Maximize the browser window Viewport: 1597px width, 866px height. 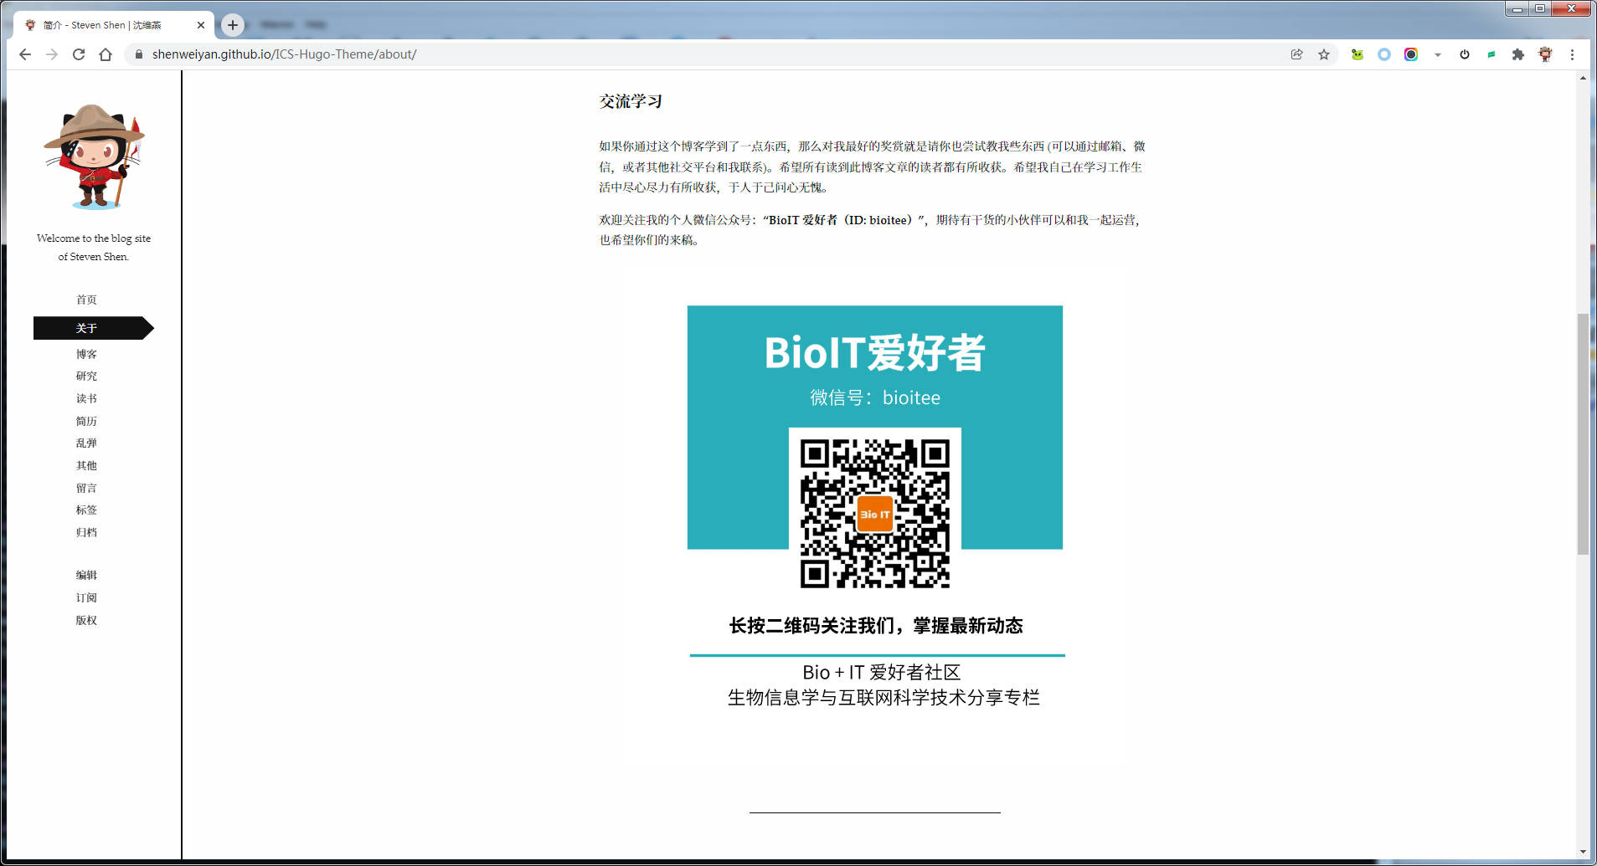pyautogui.click(x=1539, y=8)
